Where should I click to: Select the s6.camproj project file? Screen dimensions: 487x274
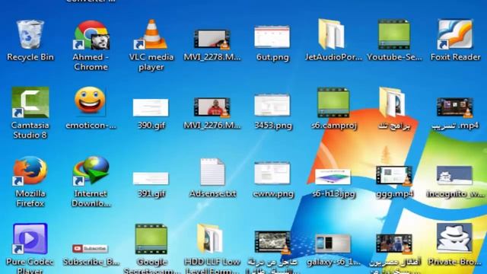(x=333, y=103)
